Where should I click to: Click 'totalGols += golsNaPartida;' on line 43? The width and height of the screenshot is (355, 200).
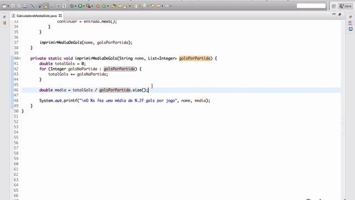78,74
